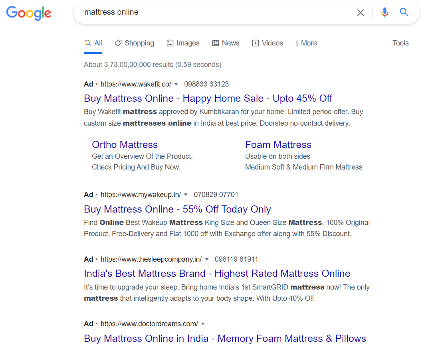Clear the search query using the X icon
The width and height of the screenshot is (424, 345).
pos(361,12)
